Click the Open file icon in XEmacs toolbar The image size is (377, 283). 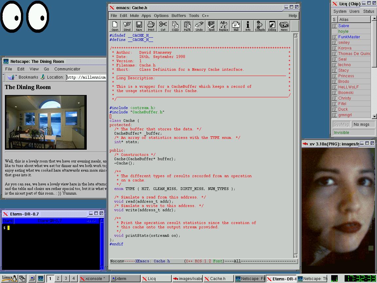(x=115, y=26)
